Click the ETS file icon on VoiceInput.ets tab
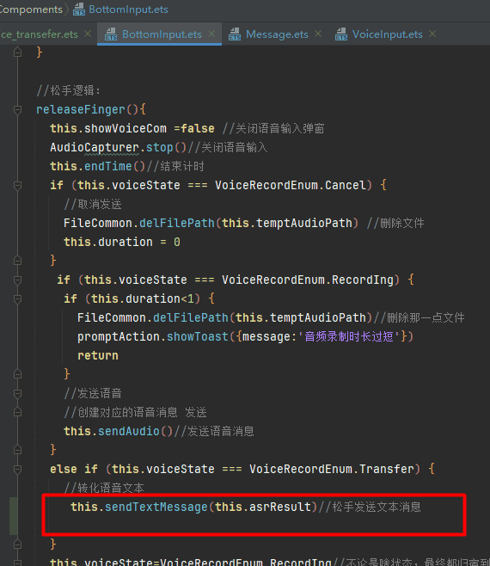The image size is (490, 566). tap(341, 34)
